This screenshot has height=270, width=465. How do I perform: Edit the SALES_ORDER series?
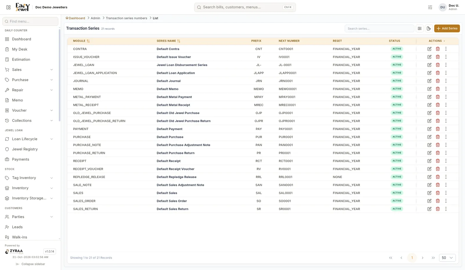(x=429, y=201)
